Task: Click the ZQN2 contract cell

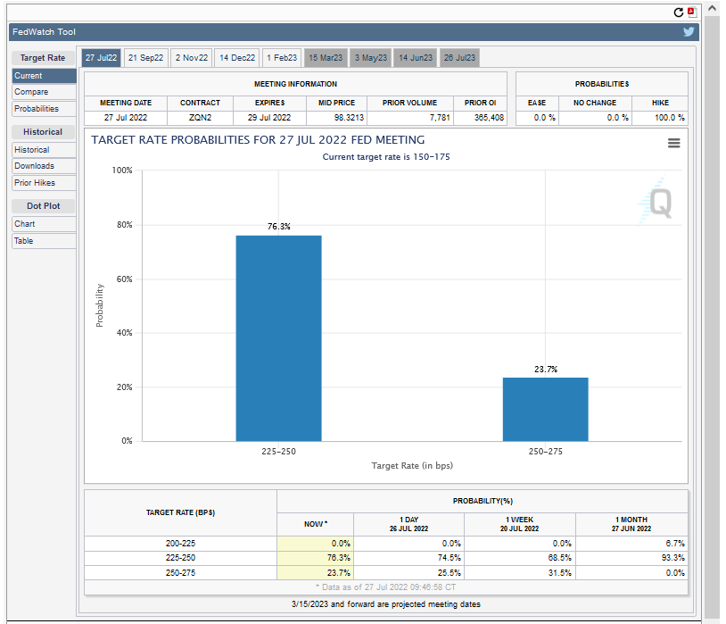Action: [200, 118]
